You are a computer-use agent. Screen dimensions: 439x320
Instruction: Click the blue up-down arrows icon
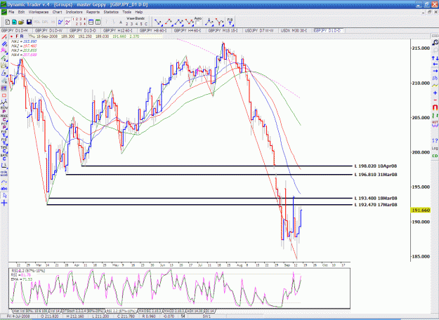pos(435,58)
